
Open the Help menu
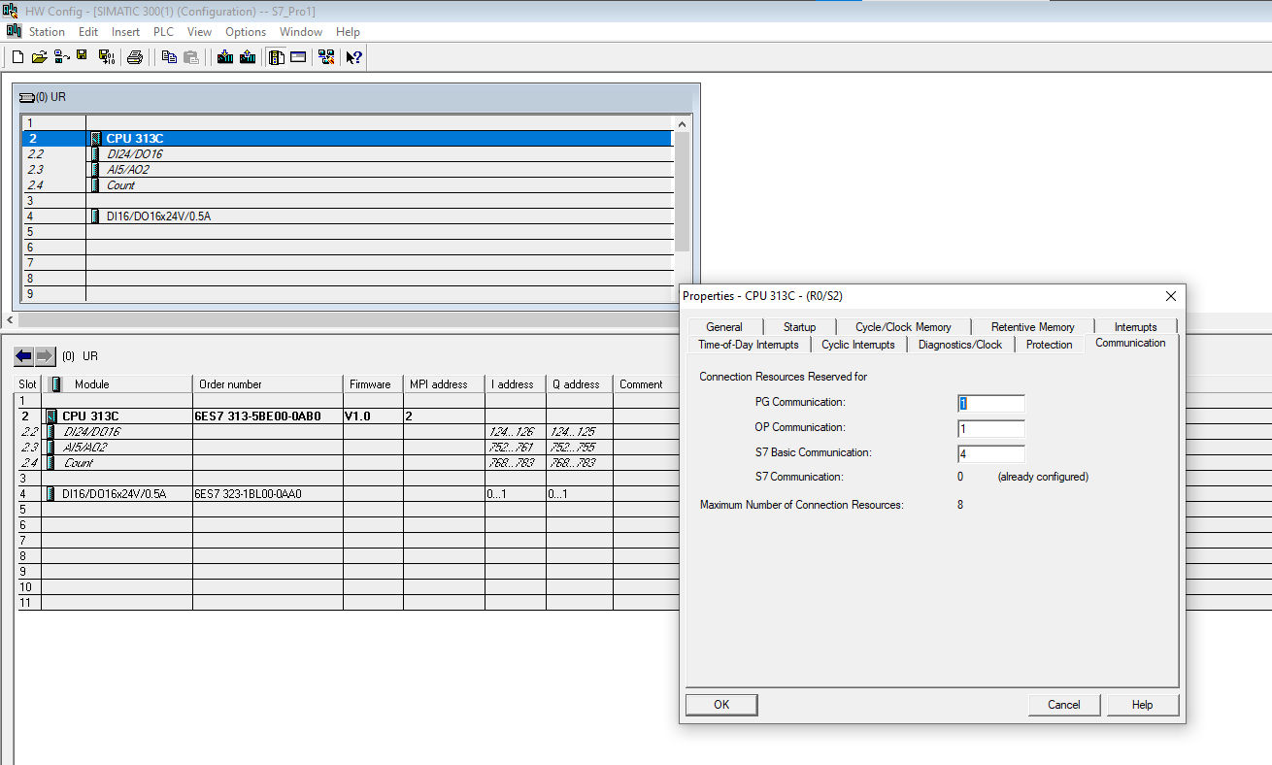pos(348,32)
